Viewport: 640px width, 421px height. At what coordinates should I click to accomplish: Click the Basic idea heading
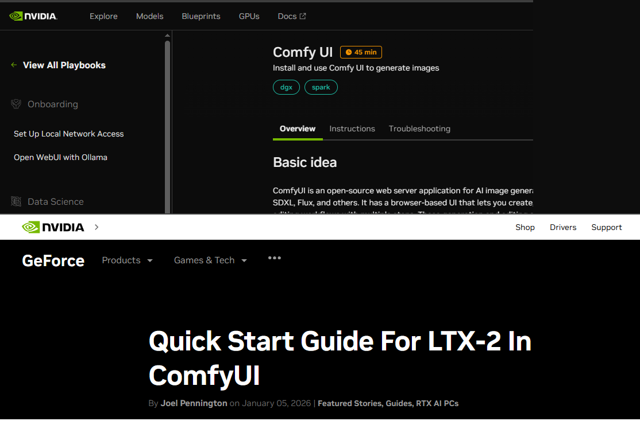click(305, 162)
